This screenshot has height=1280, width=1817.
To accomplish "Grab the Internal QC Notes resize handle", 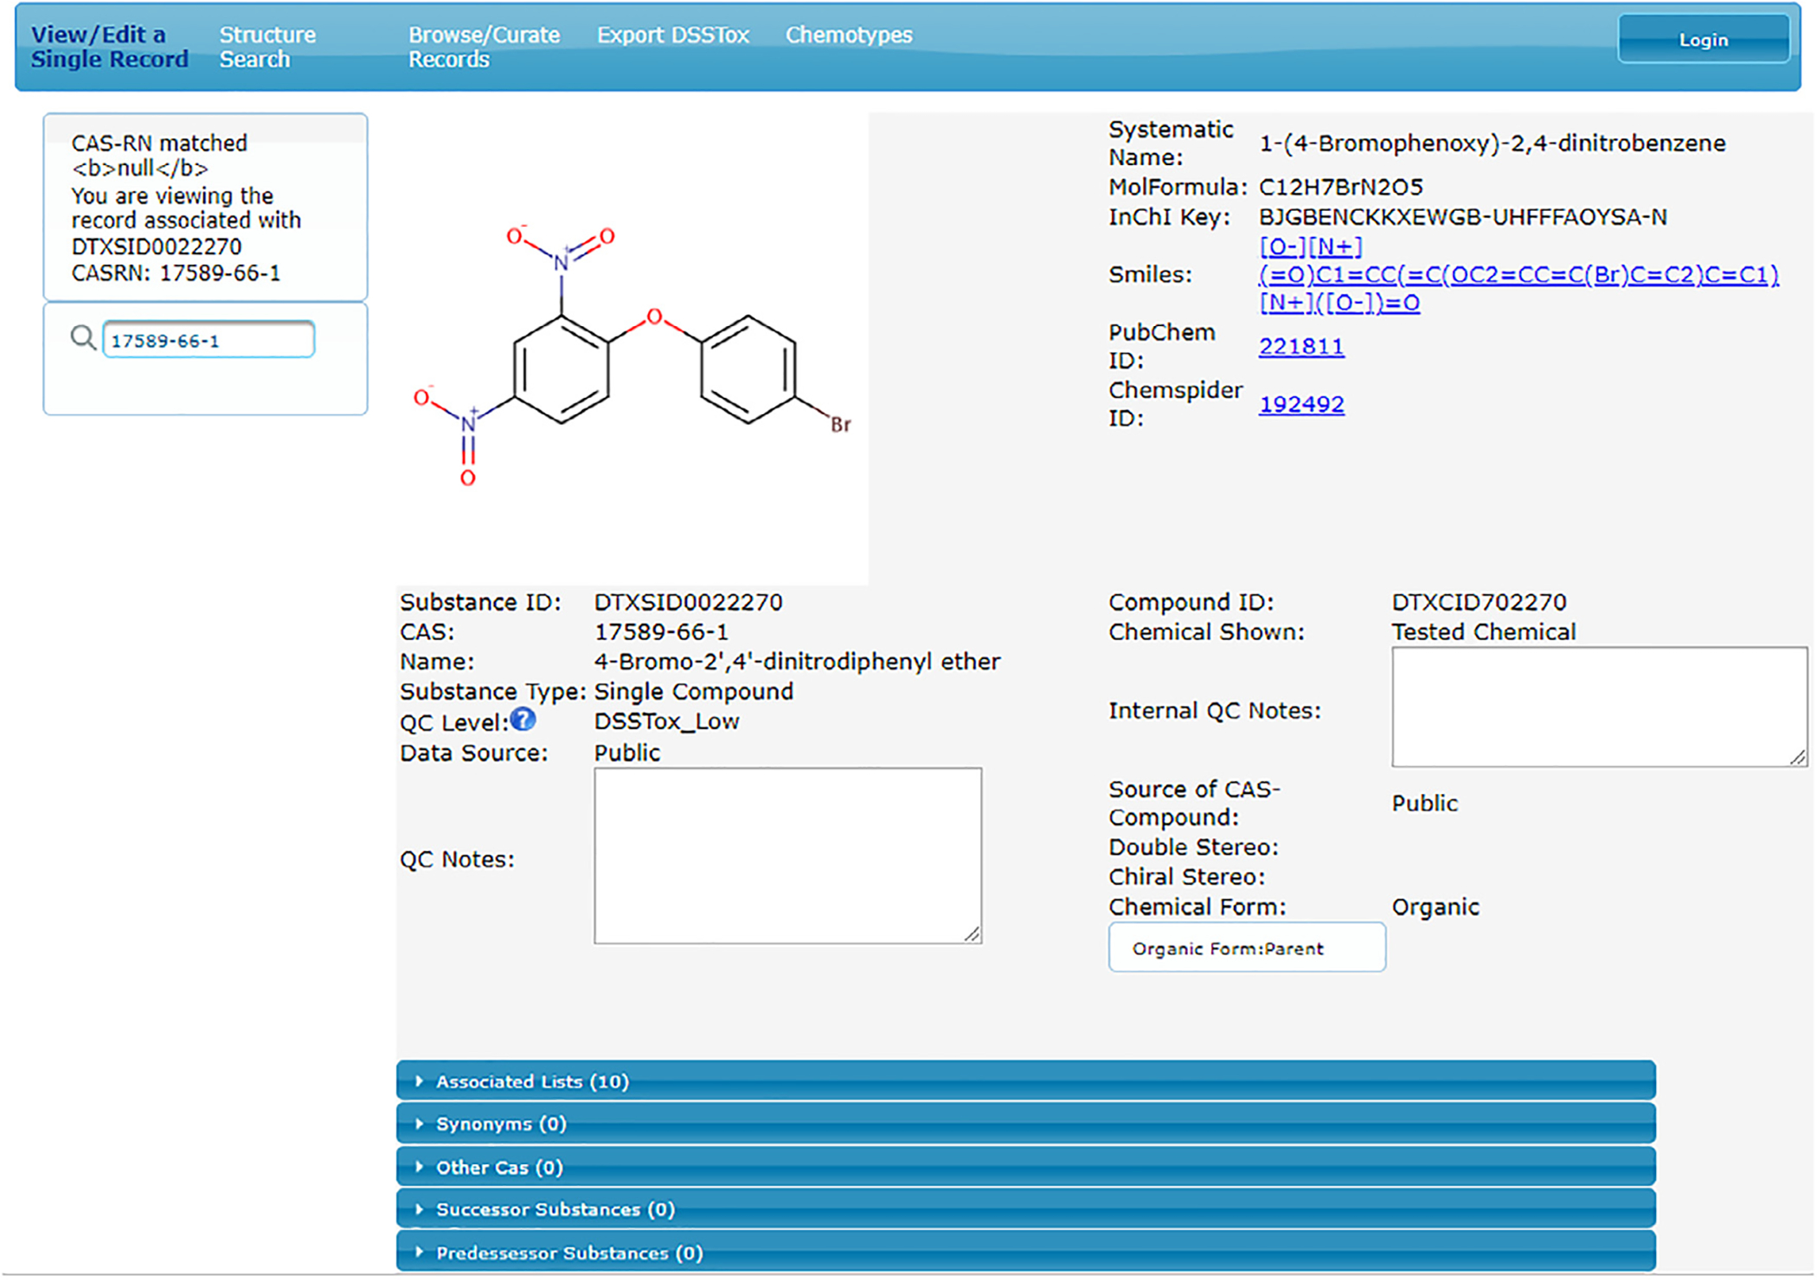I will [1798, 758].
